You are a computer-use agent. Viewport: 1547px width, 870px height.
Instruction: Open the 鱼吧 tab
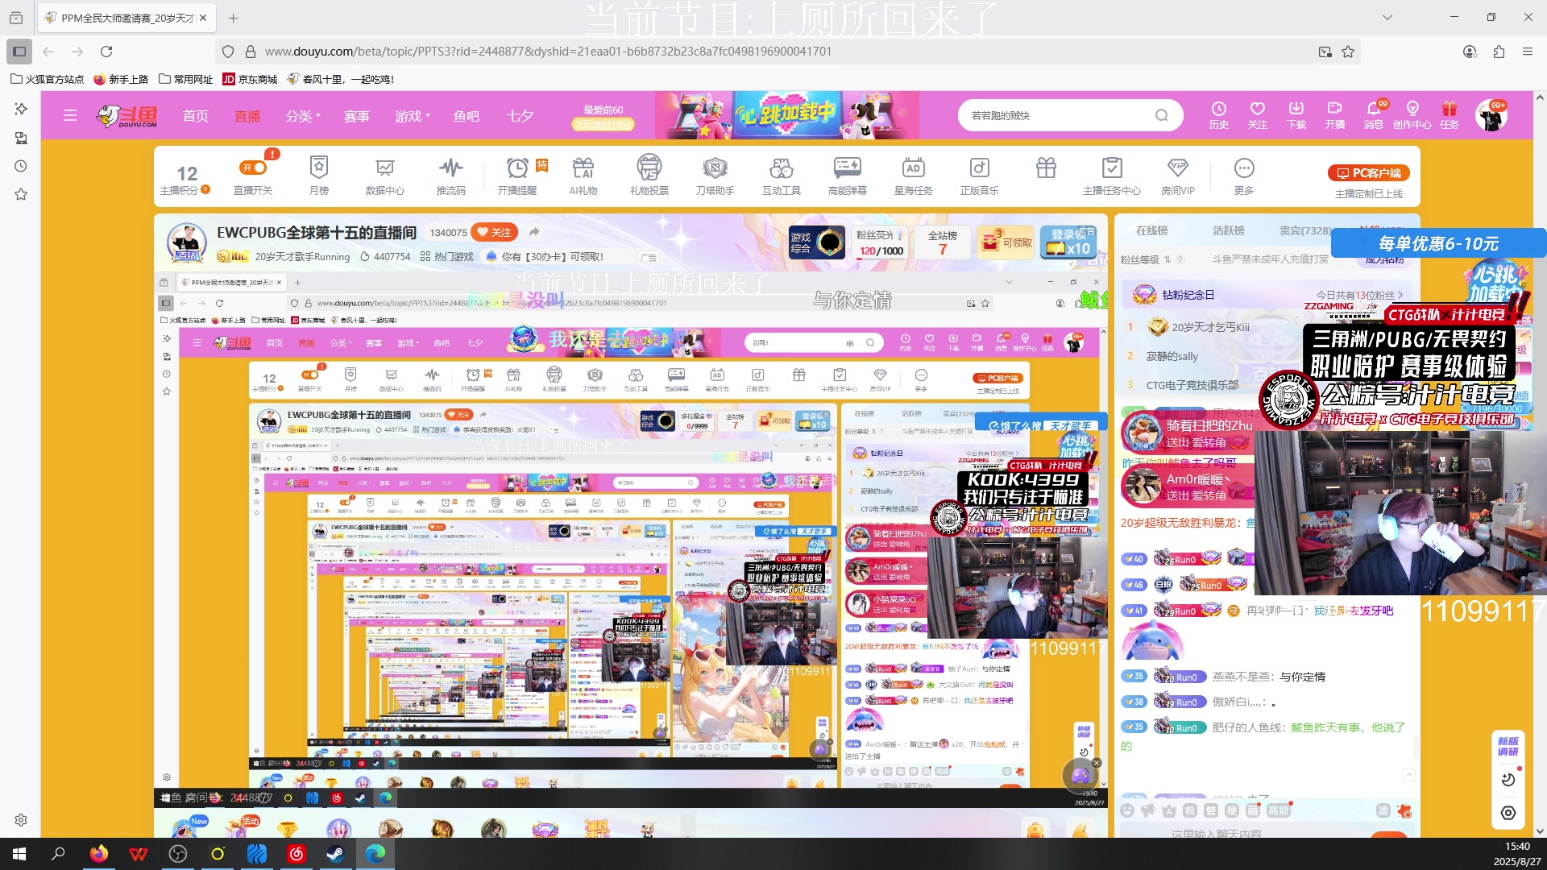pos(467,116)
